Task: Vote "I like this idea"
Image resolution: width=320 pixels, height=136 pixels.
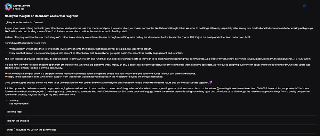Action: point(161,112)
